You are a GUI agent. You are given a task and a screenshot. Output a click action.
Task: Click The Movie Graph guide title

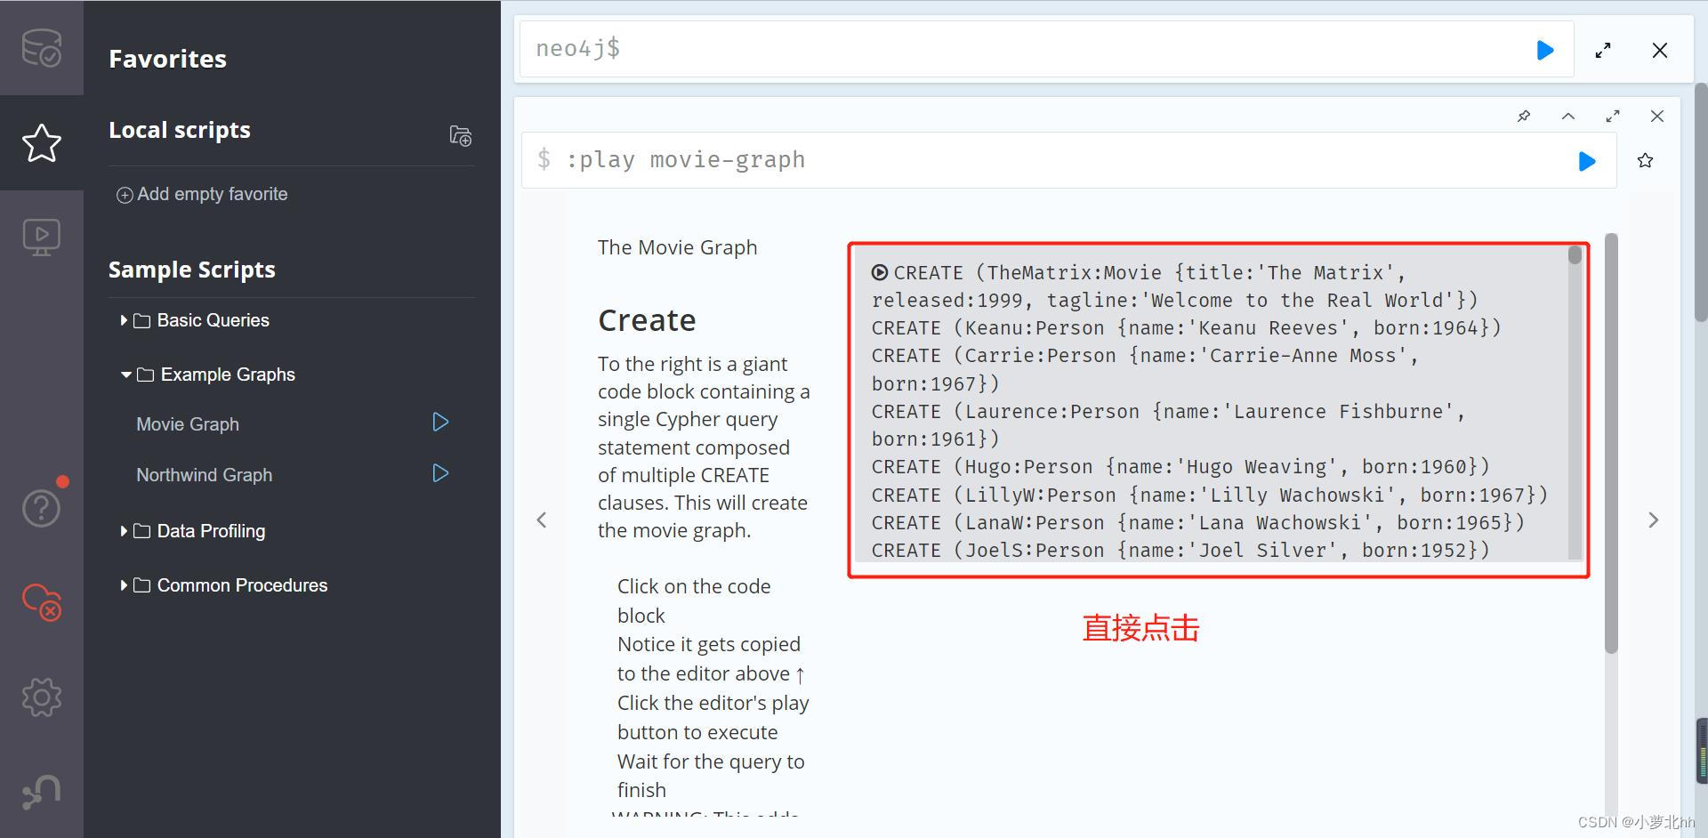(x=678, y=247)
